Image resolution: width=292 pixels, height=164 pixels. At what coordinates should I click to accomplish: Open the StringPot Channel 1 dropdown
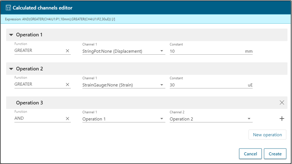click(x=162, y=51)
